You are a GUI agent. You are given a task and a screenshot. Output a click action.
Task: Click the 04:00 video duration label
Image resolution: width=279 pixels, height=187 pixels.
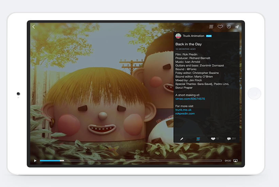tap(228, 161)
